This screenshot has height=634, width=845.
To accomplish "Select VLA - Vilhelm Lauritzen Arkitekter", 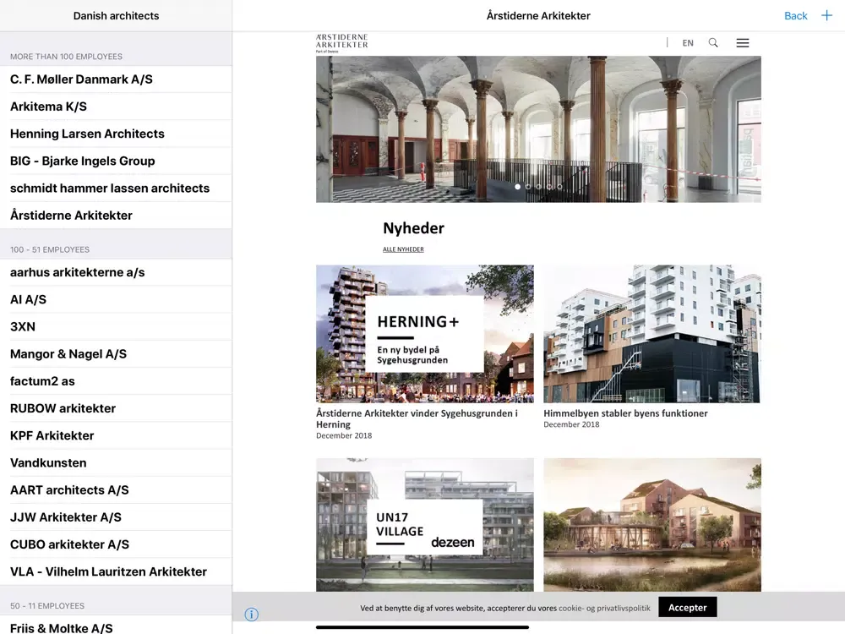I will [116, 572].
